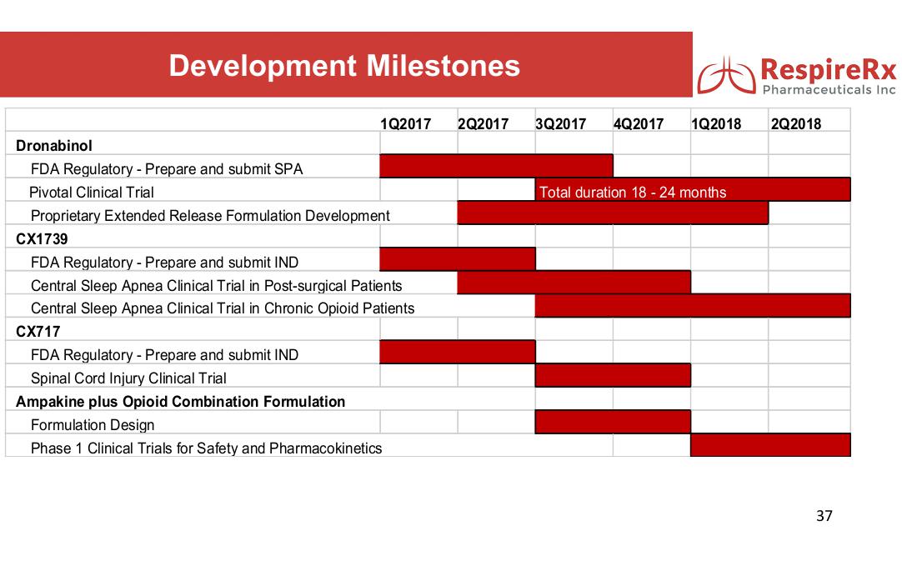The width and height of the screenshot is (902, 571).
Task: Click the Formulation Design row label
Action: point(93,425)
